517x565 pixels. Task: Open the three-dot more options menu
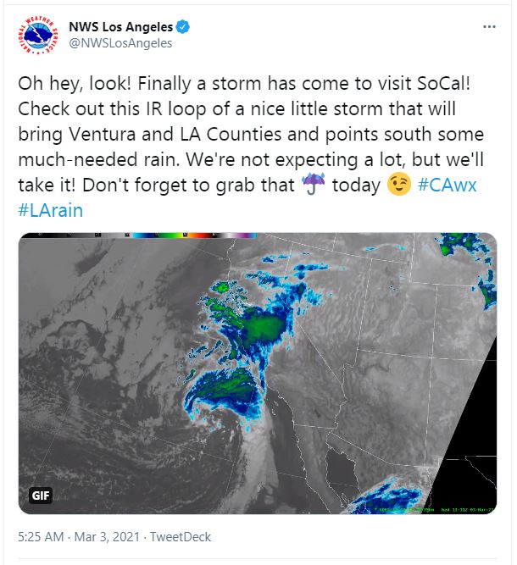click(x=489, y=26)
